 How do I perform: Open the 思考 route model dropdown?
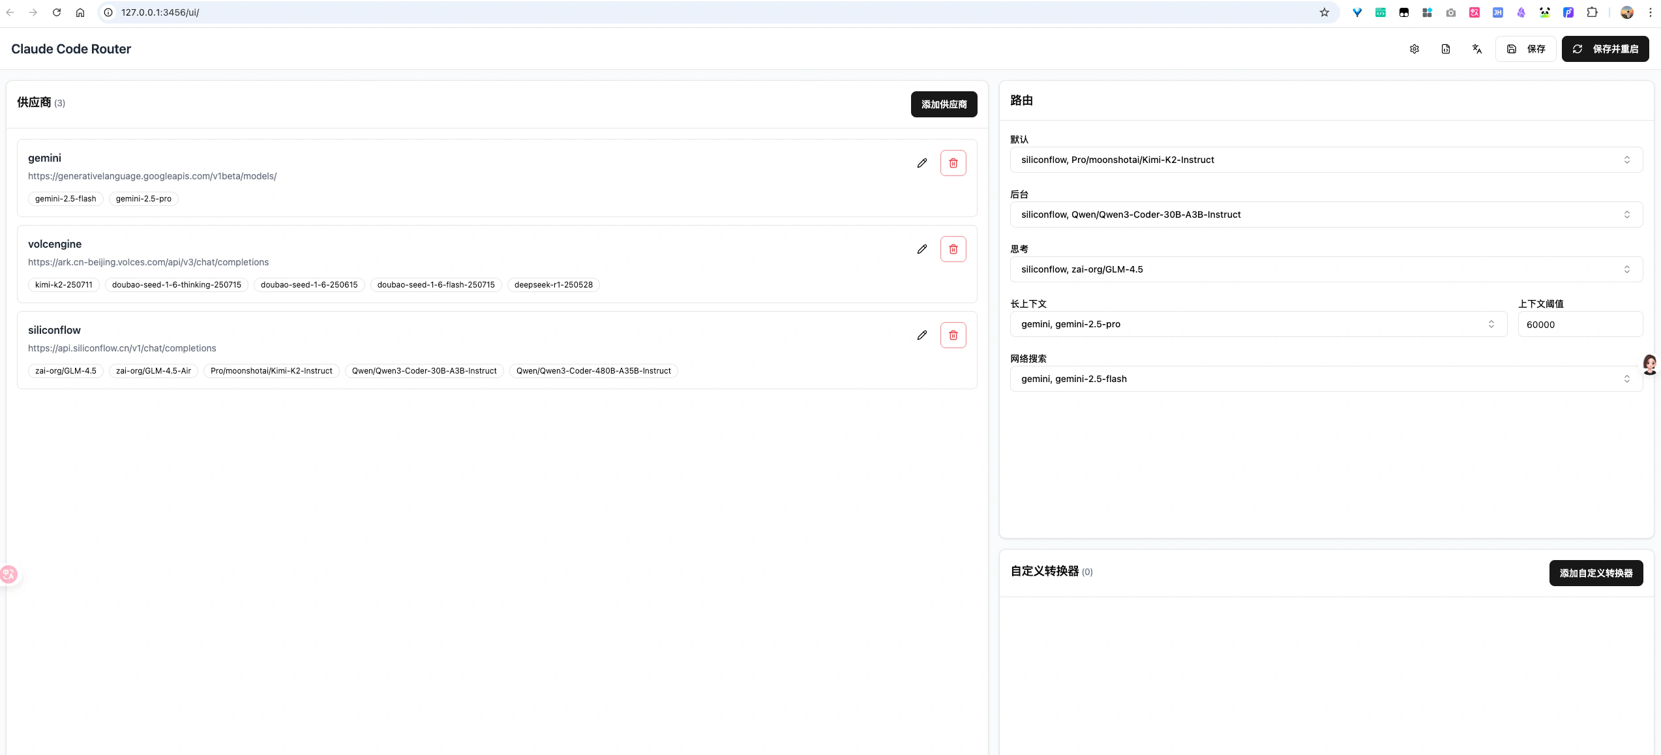pyautogui.click(x=1325, y=269)
